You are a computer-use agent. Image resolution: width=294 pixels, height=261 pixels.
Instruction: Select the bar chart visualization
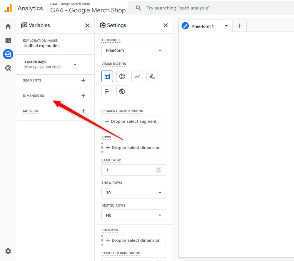(107, 91)
